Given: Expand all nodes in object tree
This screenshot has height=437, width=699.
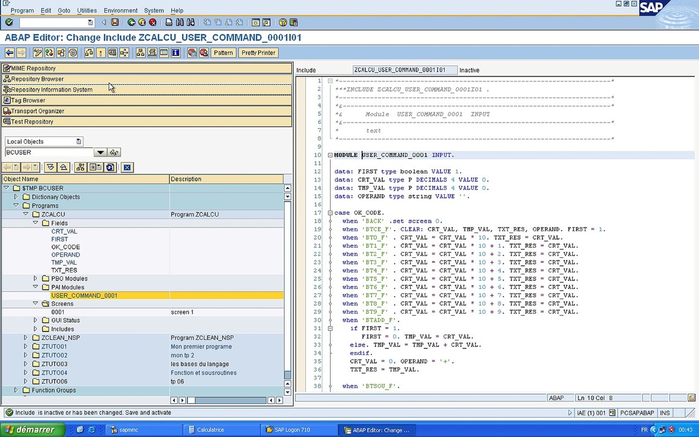Looking at the screenshot, I should (50, 168).
